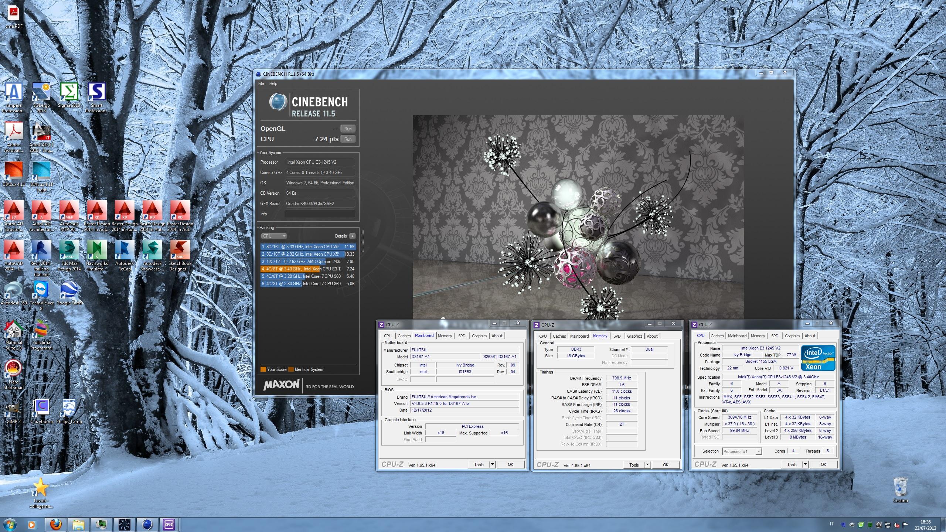Open DIALux 4.11 Light icon
Viewport: 946px width, 532px height.
41,177
